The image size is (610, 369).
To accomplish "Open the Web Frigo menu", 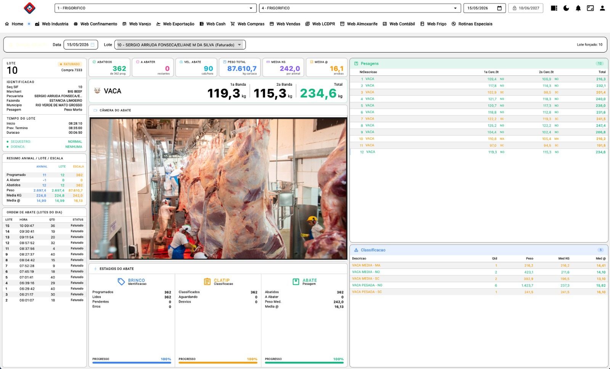I will pos(433,24).
